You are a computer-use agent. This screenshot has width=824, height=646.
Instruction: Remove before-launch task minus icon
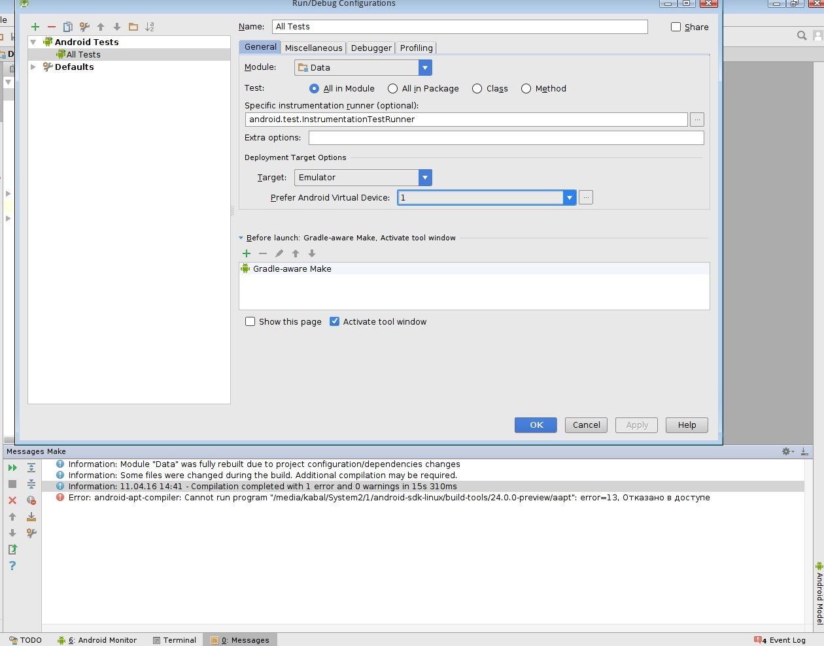pos(263,253)
